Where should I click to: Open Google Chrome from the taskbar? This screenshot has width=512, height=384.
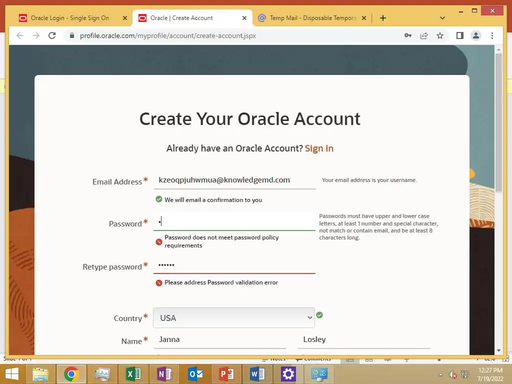pyautogui.click(x=71, y=374)
